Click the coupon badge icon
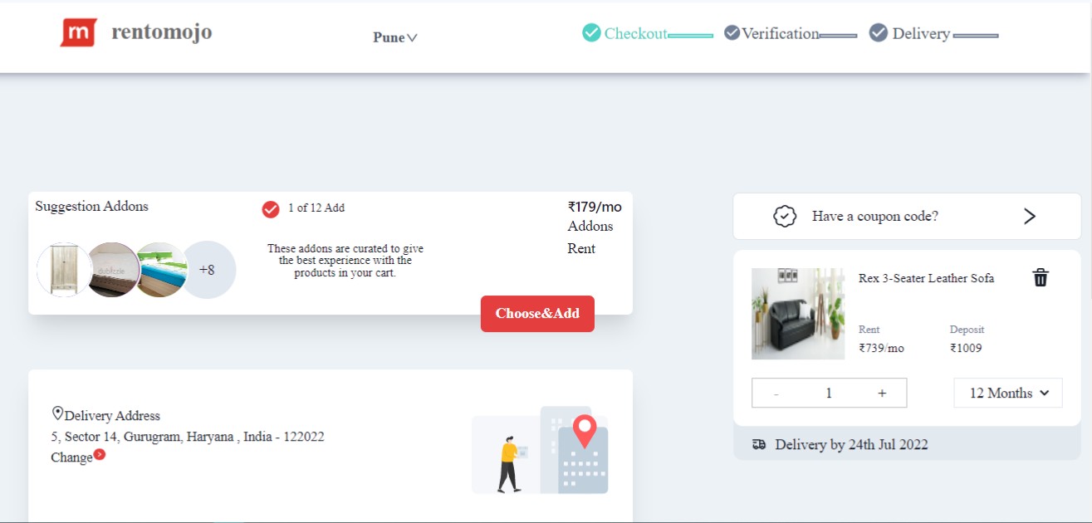Viewport: 1092px width, 523px height. [x=784, y=216]
